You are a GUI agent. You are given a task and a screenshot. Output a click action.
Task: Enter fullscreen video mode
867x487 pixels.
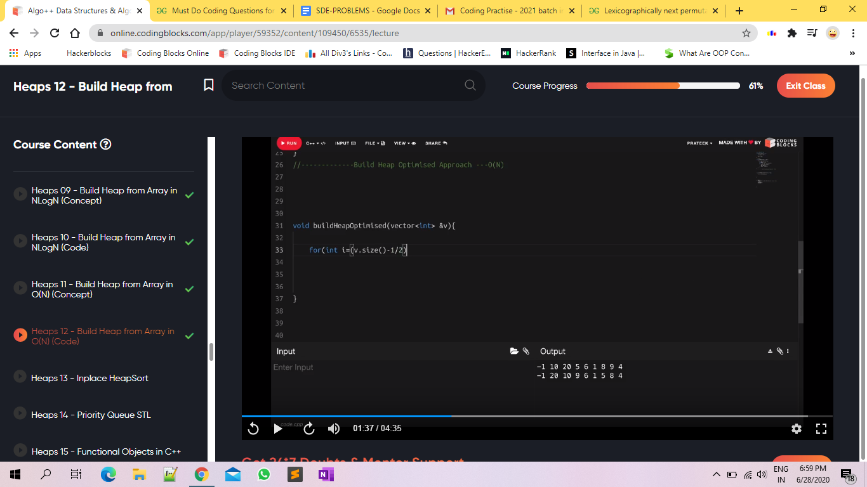point(821,429)
